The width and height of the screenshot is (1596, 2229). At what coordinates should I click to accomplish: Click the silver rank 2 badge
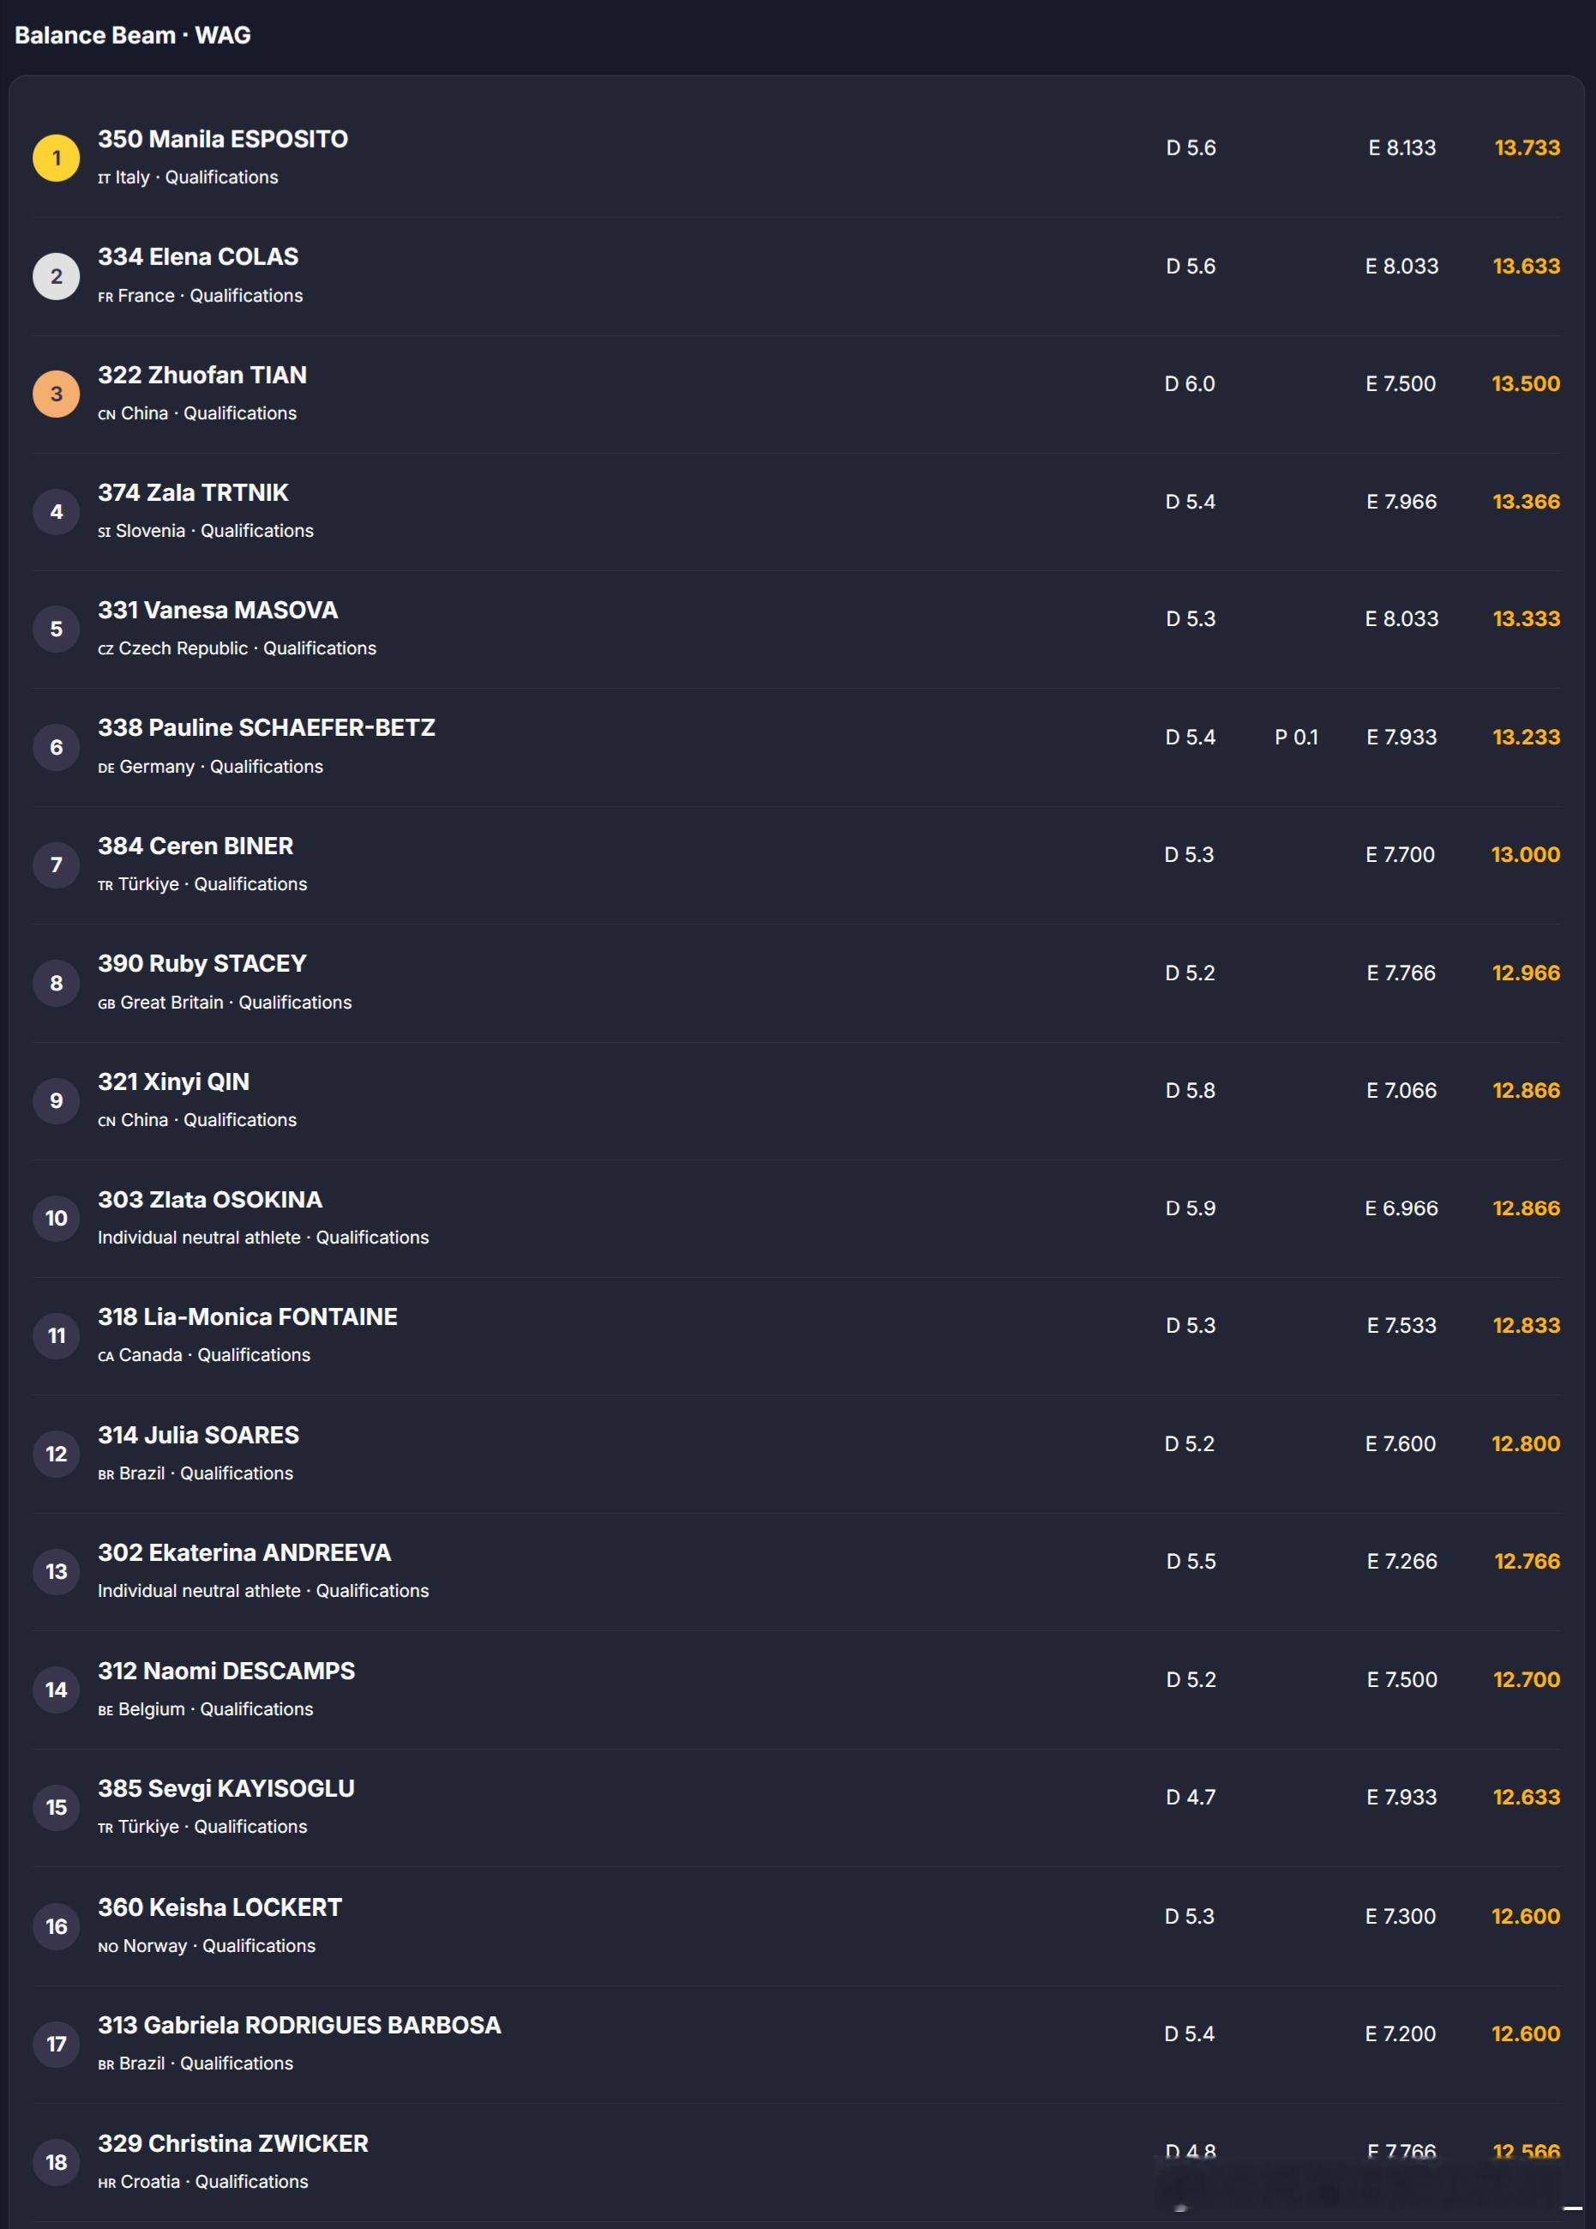56,276
